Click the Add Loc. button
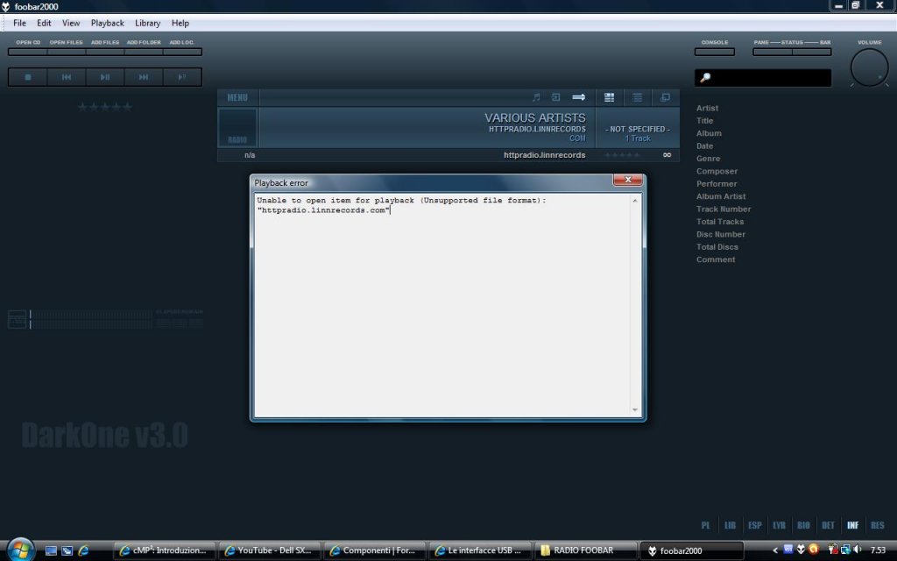 tap(182, 52)
